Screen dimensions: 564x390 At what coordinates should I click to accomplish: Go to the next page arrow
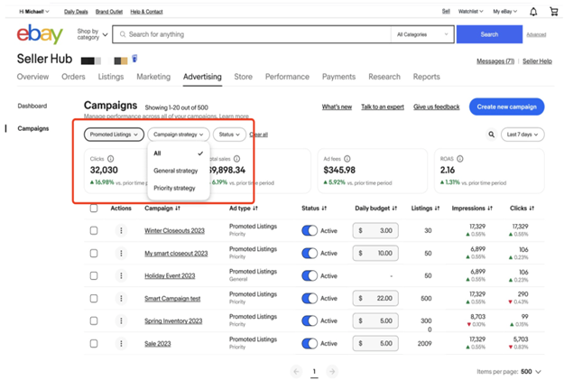click(x=332, y=371)
